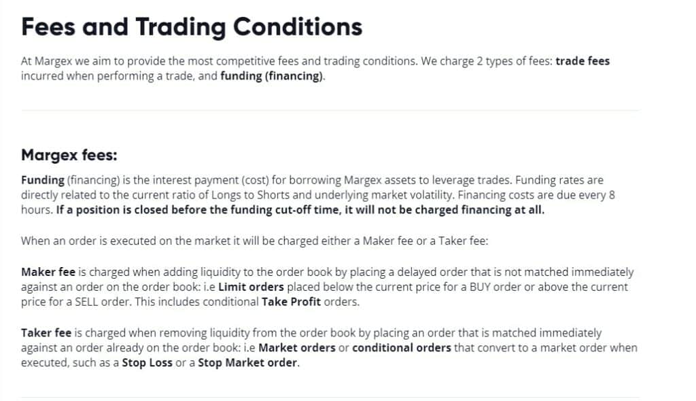
Task: Click the bold conditional orders text
Action: [401, 348]
